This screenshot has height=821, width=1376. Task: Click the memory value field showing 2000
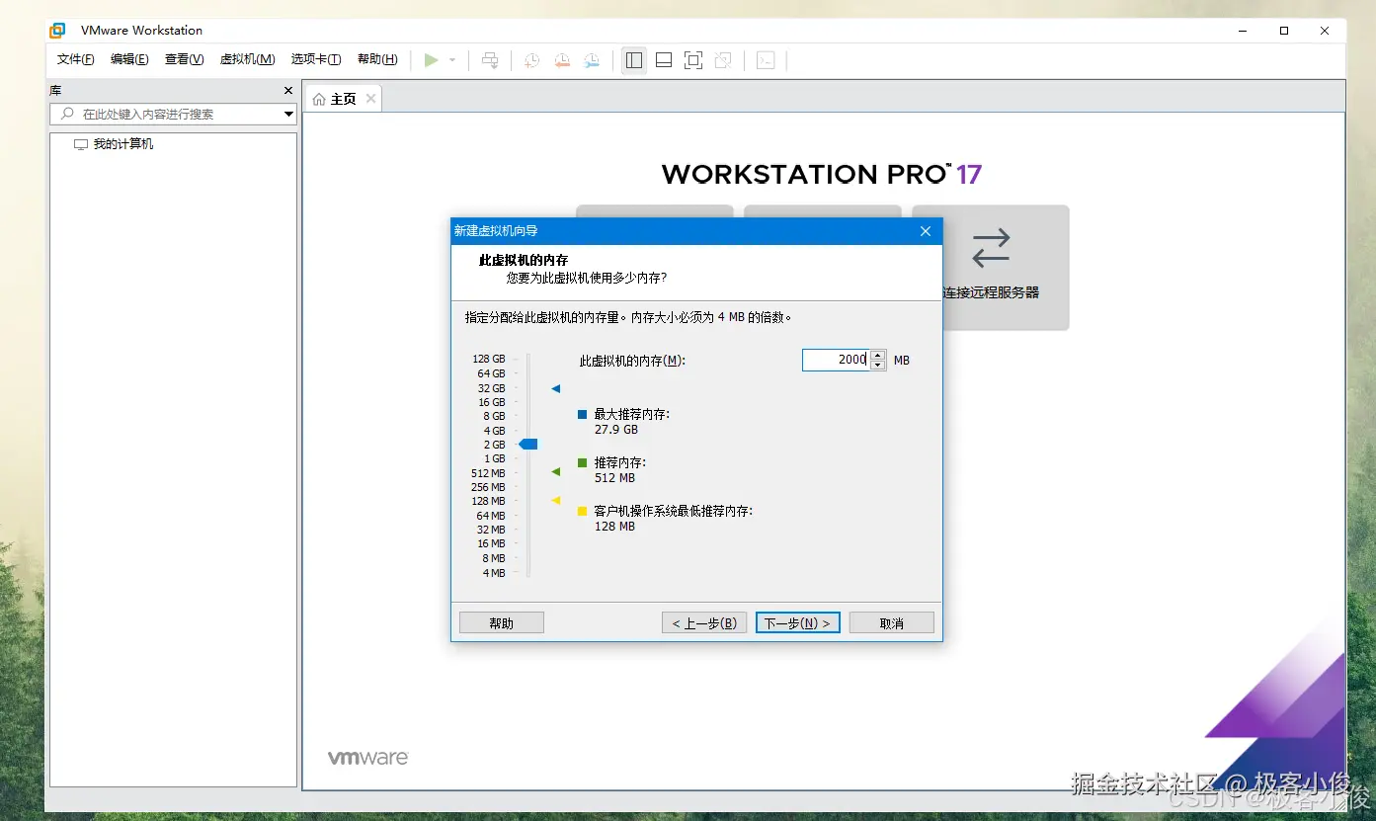click(836, 360)
